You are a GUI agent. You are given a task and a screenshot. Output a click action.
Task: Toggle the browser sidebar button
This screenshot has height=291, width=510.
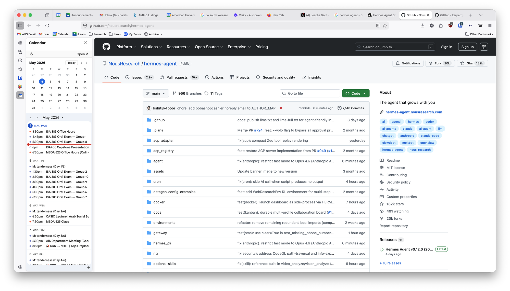pyautogui.click(x=20, y=25)
